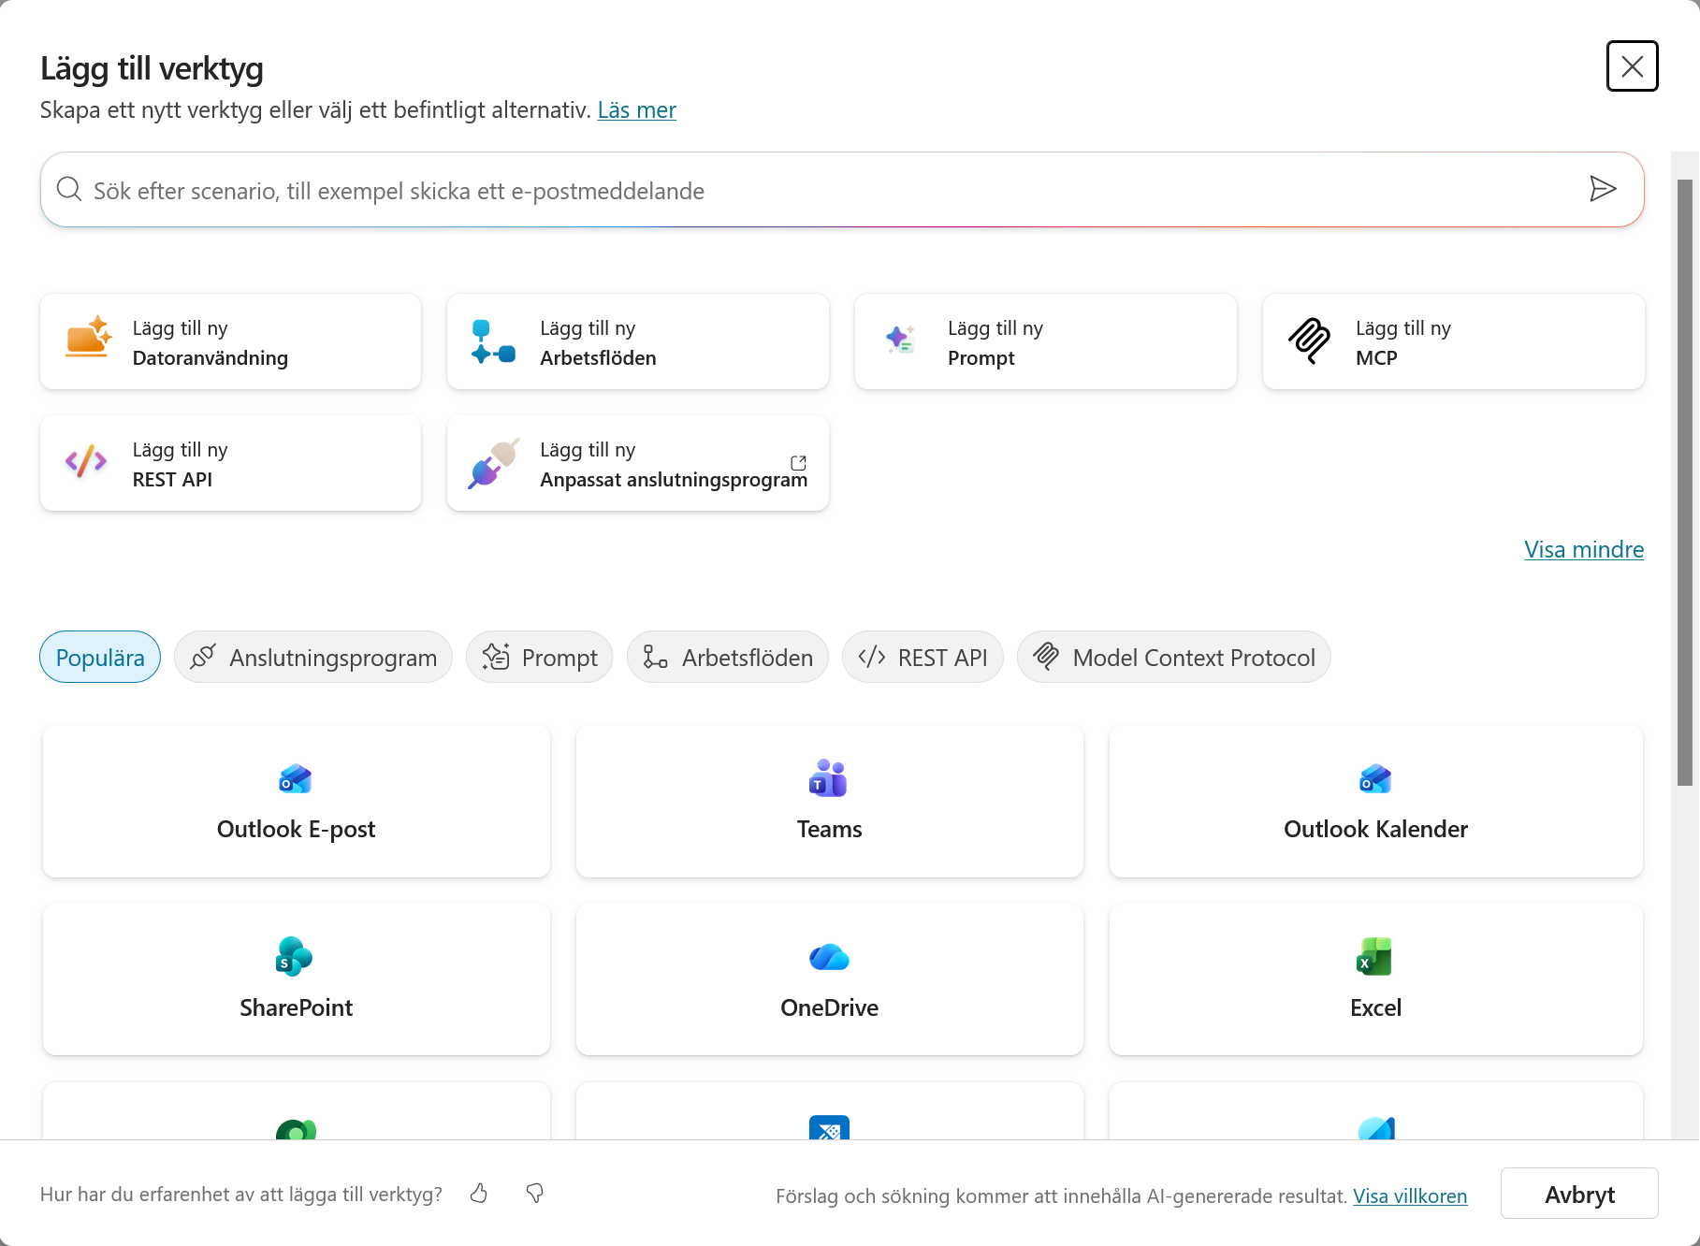Select the SharePoint connector
Screen dimensions: 1700x1246
point(297,980)
